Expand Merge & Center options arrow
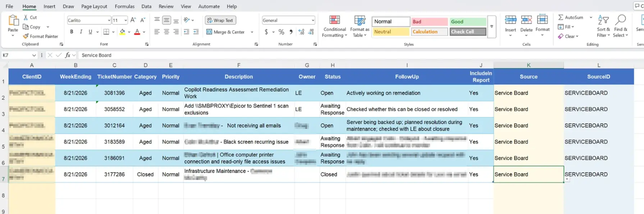The width and height of the screenshot is (644, 214). [x=252, y=32]
